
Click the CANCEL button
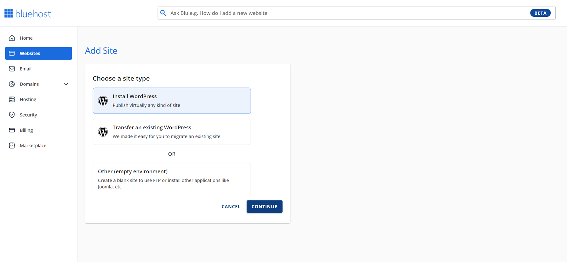click(231, 207)
